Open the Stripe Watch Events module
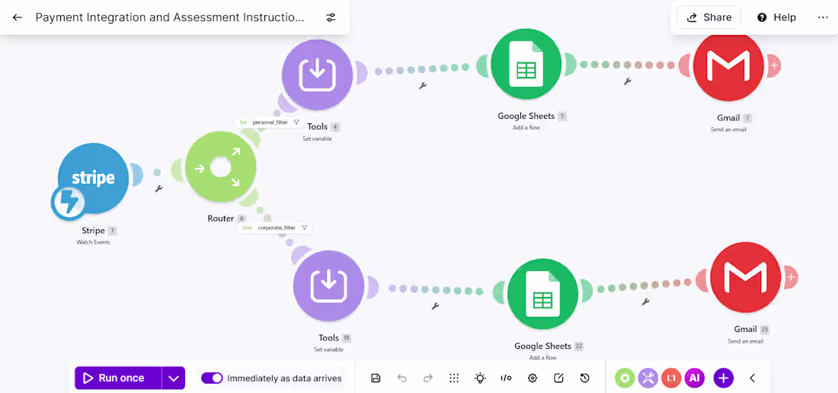This screenshot has width=838, height=393. coord(94,178)
